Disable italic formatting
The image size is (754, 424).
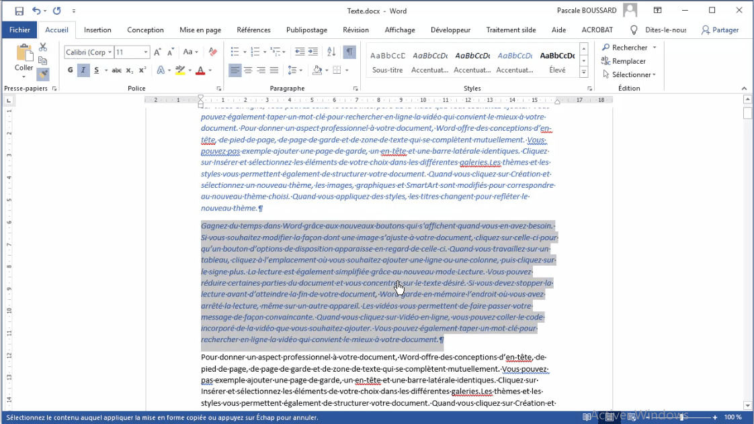(83, 70)
